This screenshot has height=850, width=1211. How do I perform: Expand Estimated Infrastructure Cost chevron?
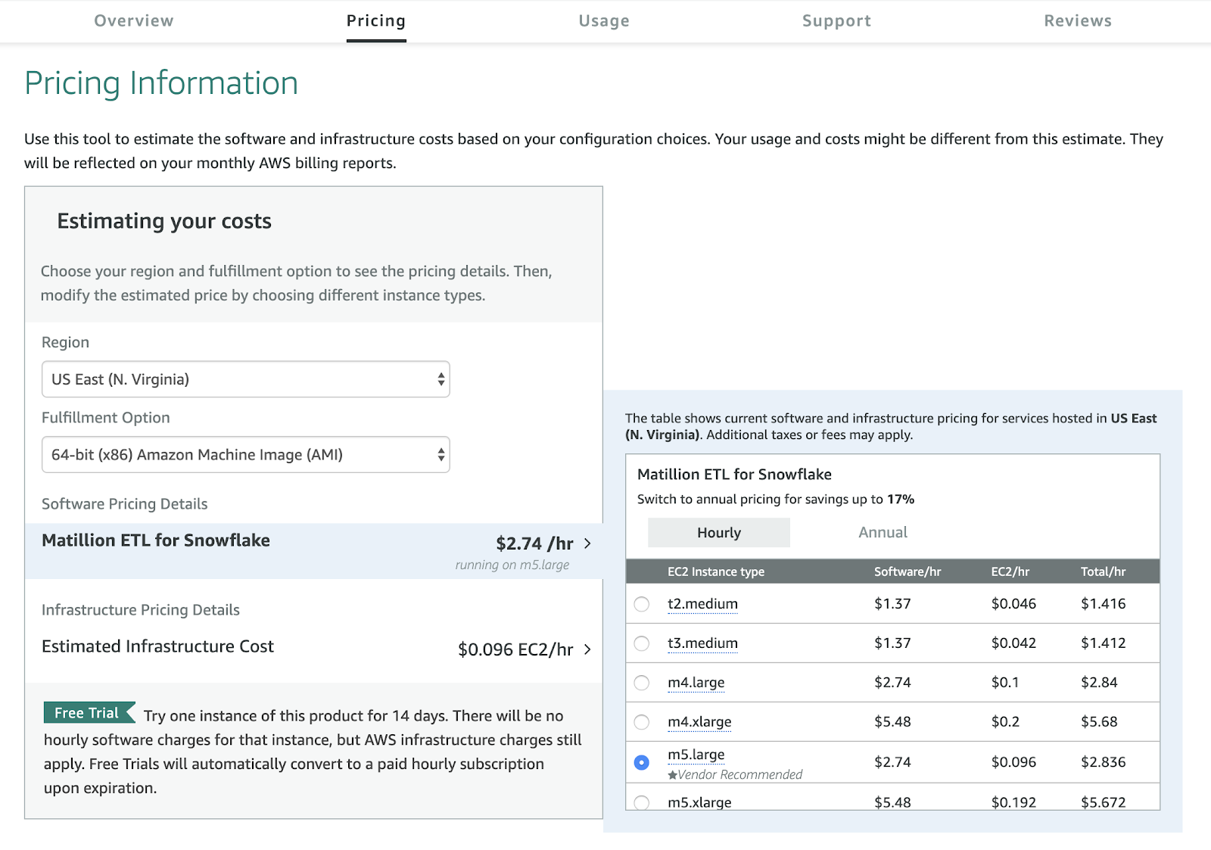[588, 649]
